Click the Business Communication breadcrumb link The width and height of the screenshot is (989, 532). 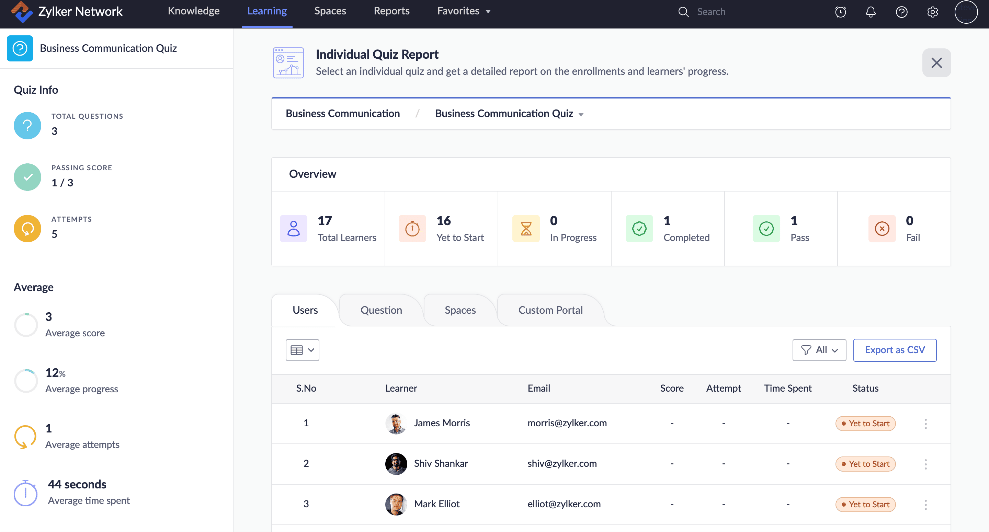pyautogui.click(x=342, y=114)
